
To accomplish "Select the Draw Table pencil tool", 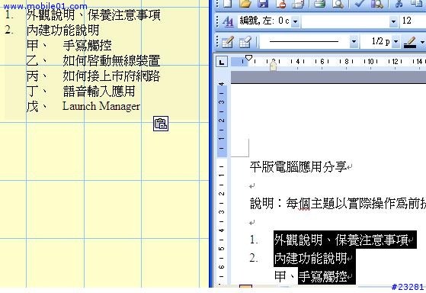I will click(x=228, y=42).
